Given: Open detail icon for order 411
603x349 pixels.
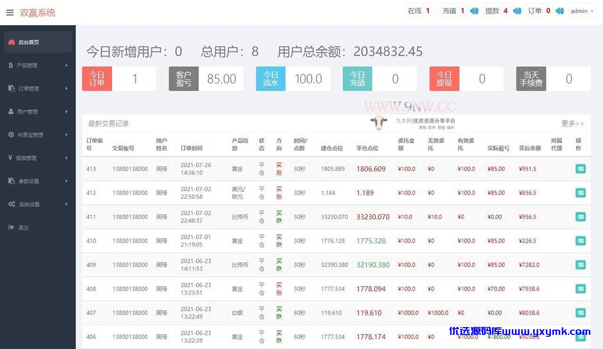Looking at the screenshot, I should tap(580, 217).
